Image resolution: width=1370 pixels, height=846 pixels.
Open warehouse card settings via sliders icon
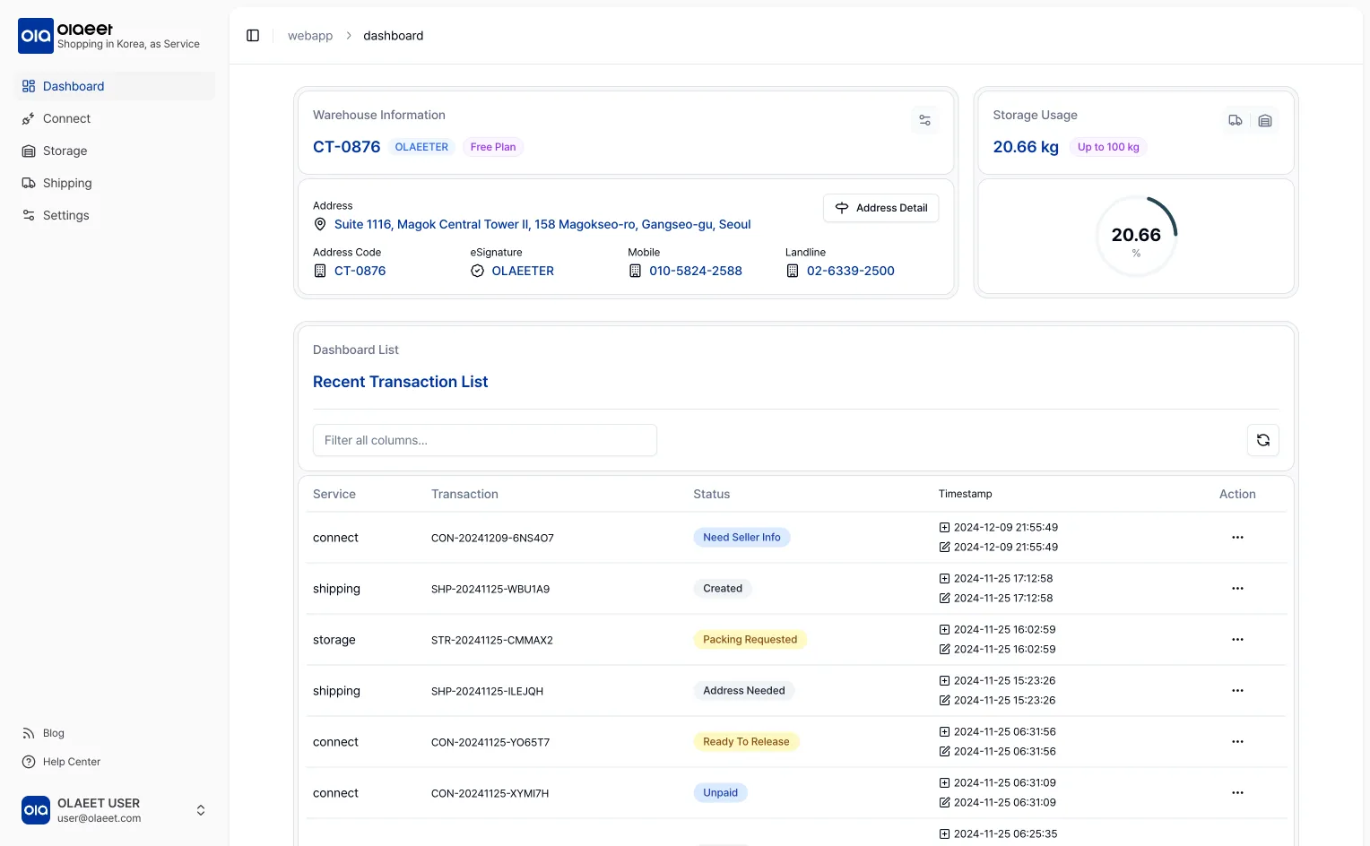click(x=924, y=119)
